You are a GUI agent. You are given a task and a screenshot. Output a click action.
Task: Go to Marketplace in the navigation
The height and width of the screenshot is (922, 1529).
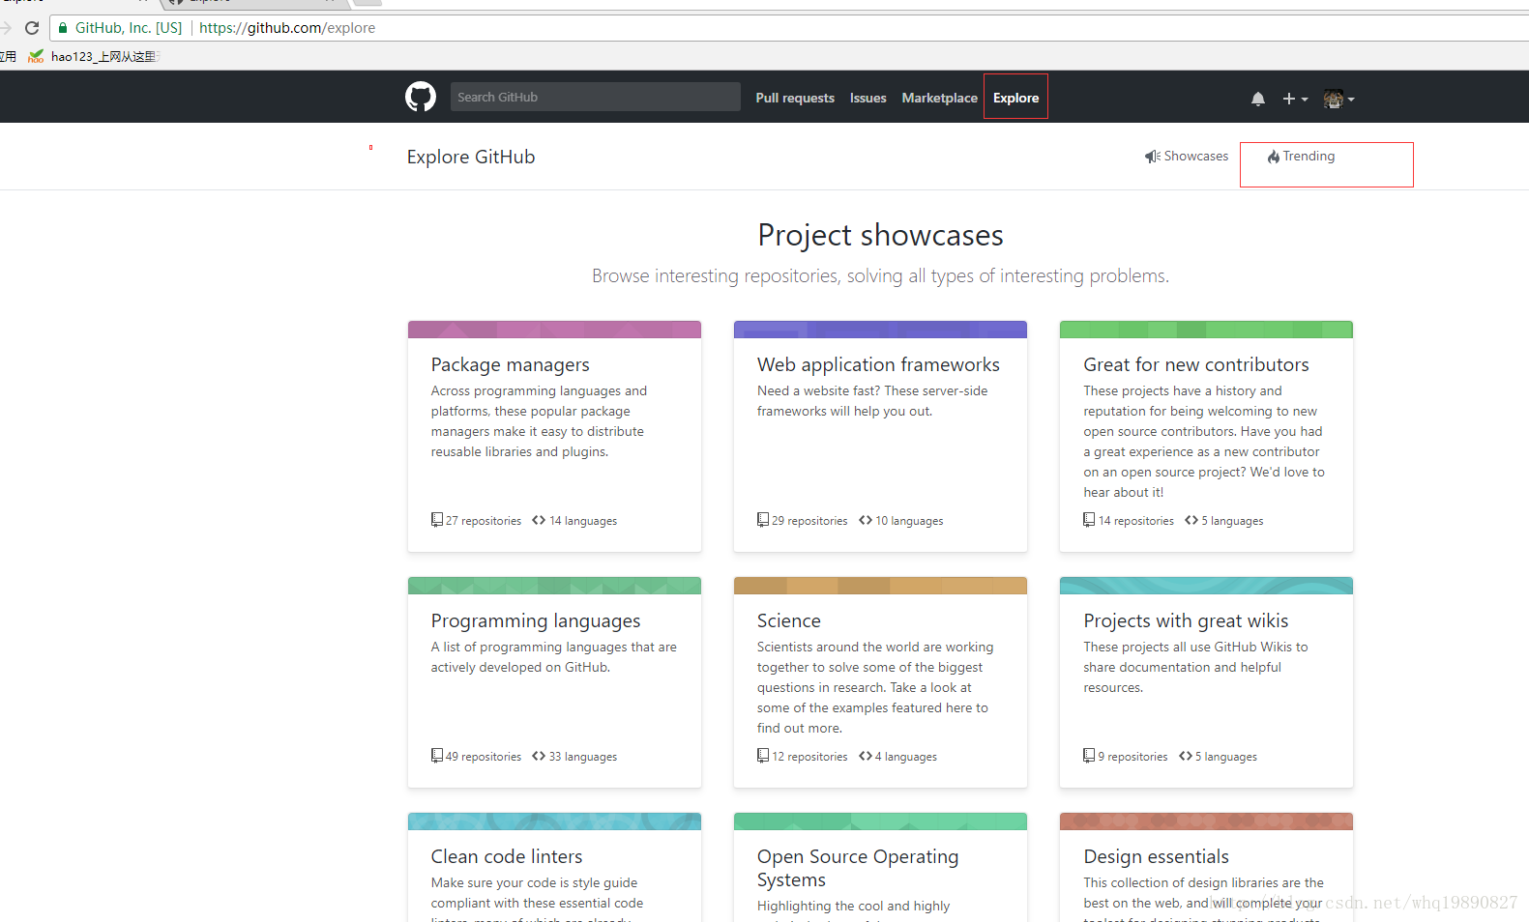click(x=940, y=98)
